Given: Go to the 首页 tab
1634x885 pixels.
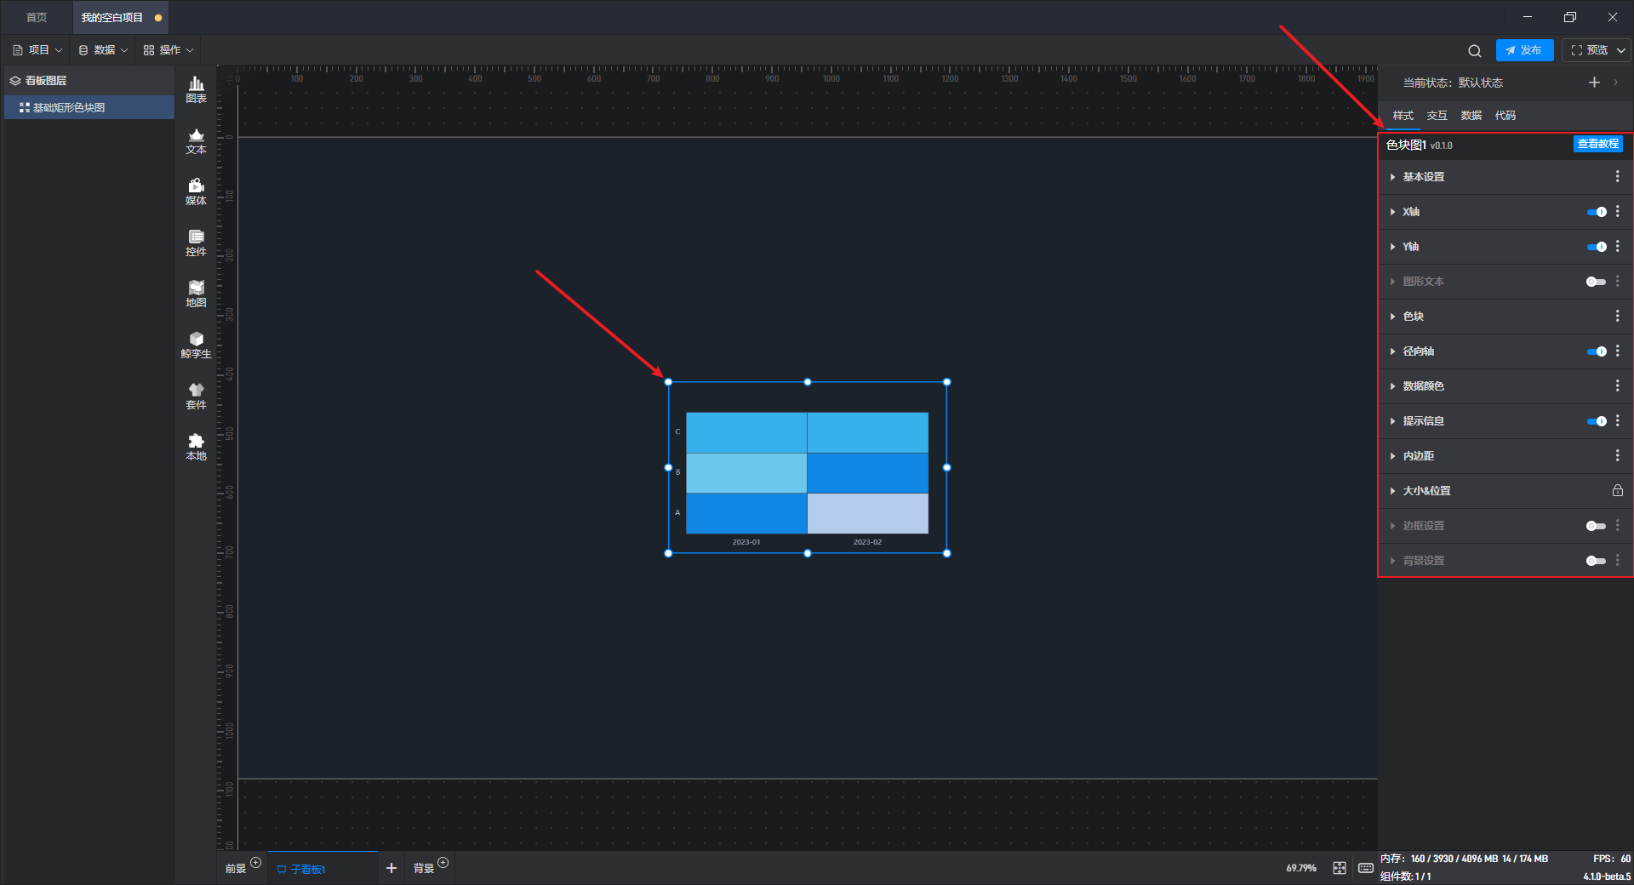Looking at the screenshot, I should coord(37,17).
